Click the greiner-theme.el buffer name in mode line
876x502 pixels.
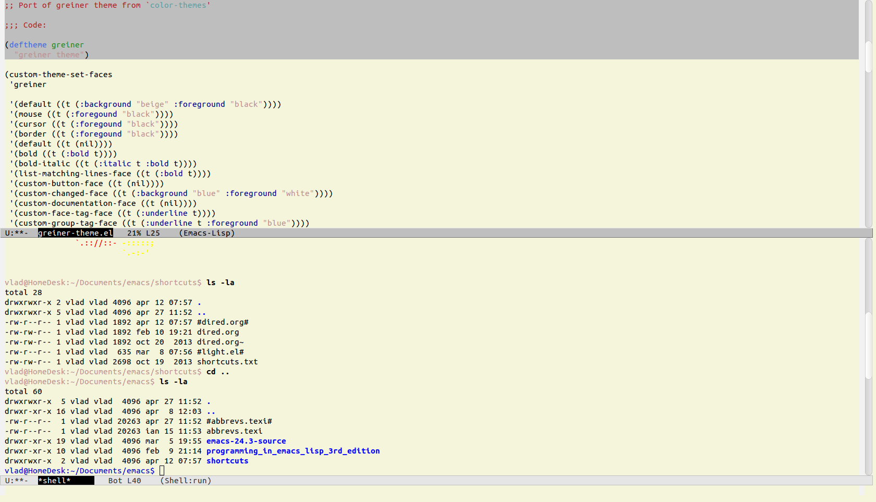tap(75, 233)
